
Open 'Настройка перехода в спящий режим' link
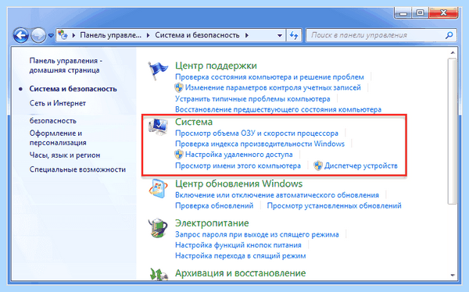tap(241, 256)
